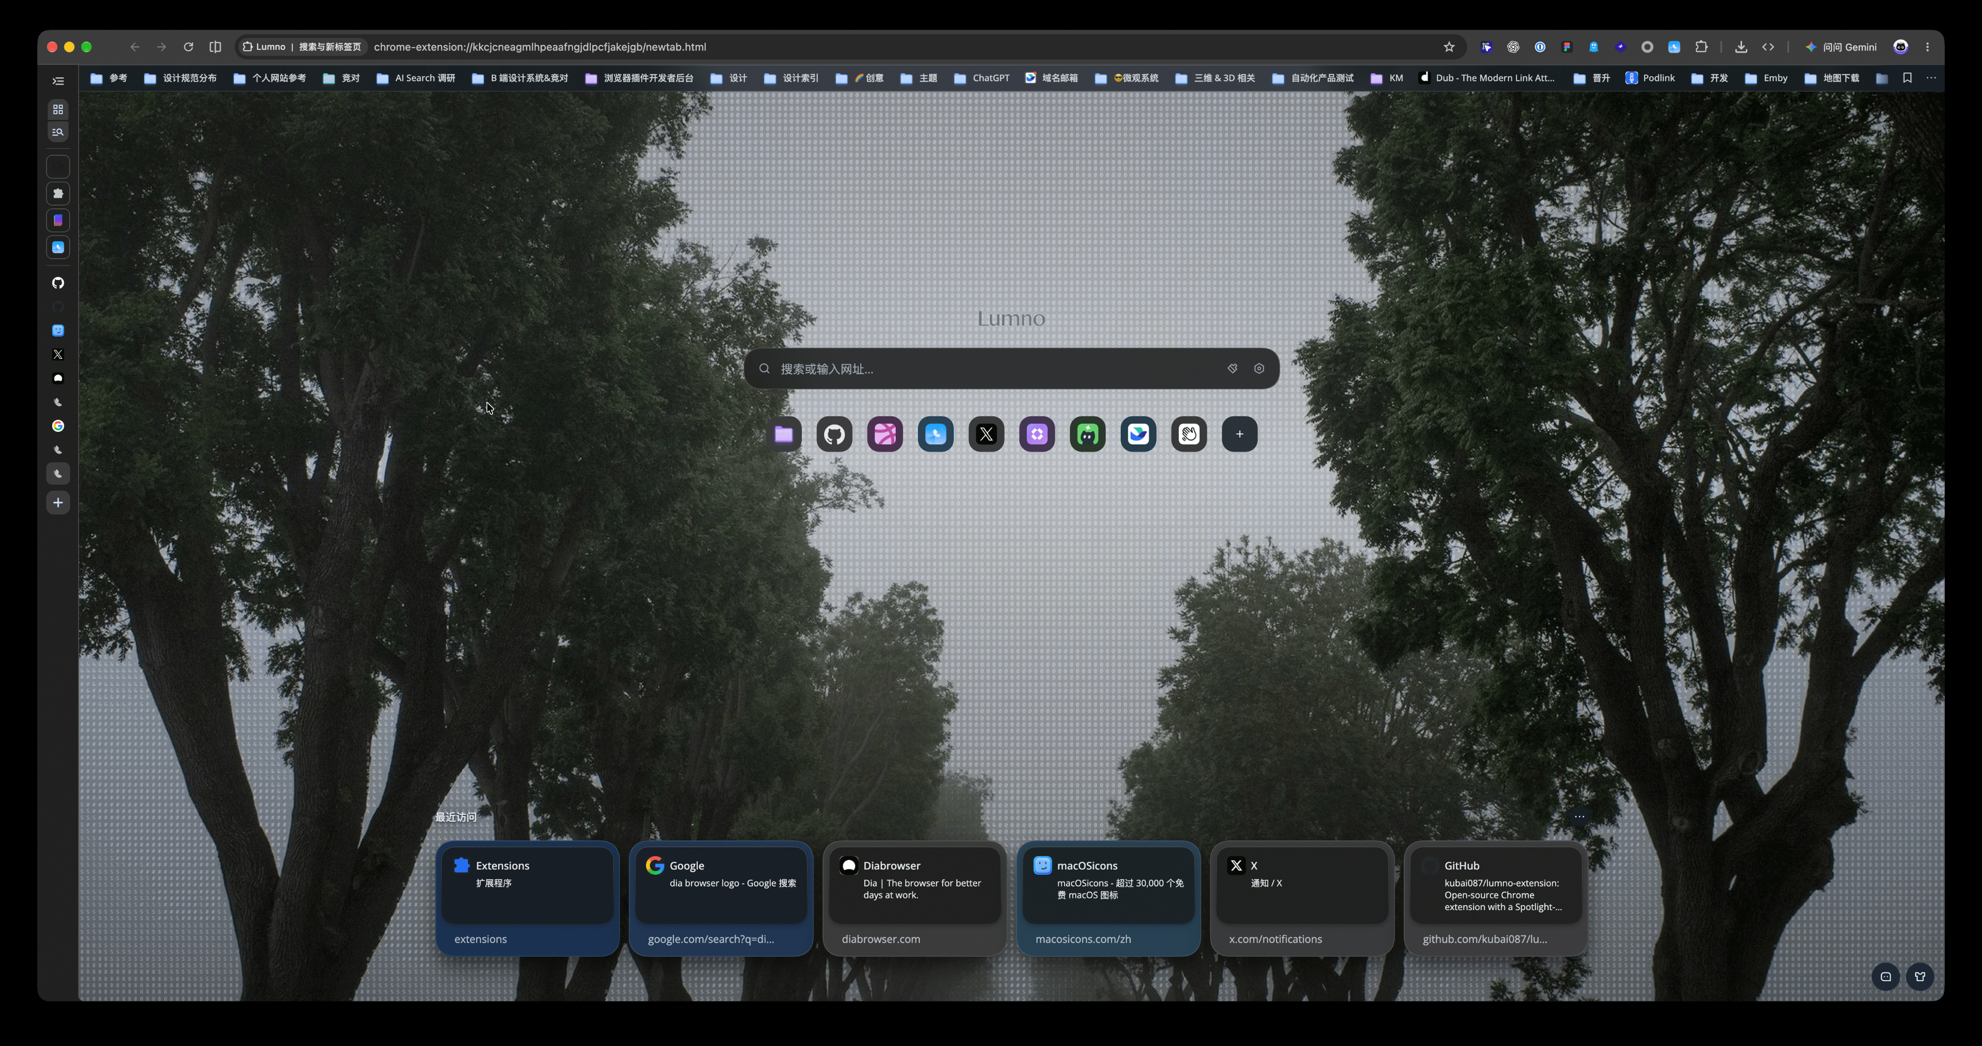Open the Chrome extensions puzzle menu

click(1701, 47)
